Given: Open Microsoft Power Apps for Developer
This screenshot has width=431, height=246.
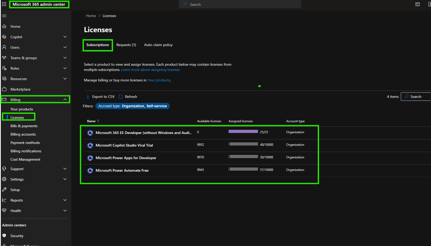Looking at the screenshot, I should [126, 158].
